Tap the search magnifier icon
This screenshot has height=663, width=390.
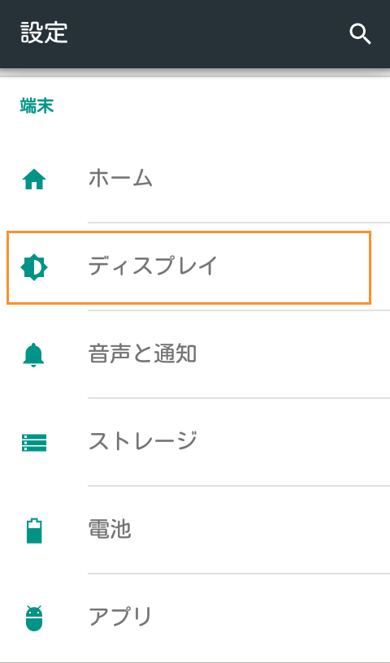click(361, 34)
